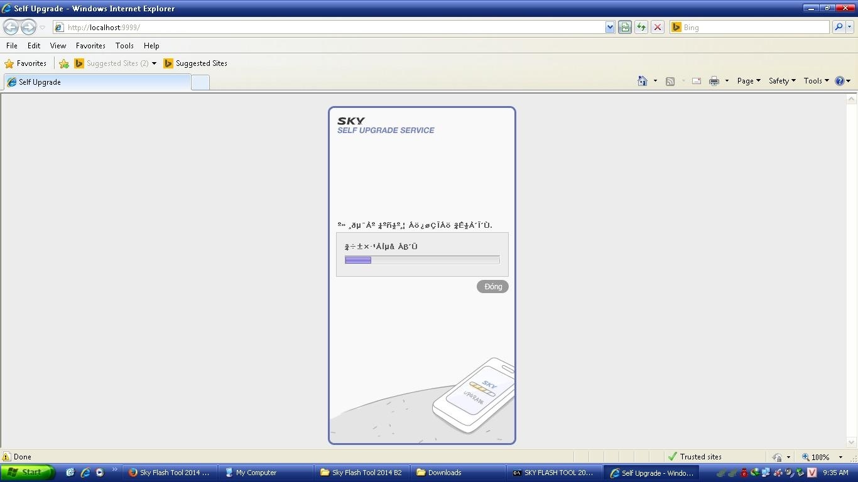Open the Windows Start menu
Image resolution: width=858 pixels, height=482 pixels.
tap(28, 473)
